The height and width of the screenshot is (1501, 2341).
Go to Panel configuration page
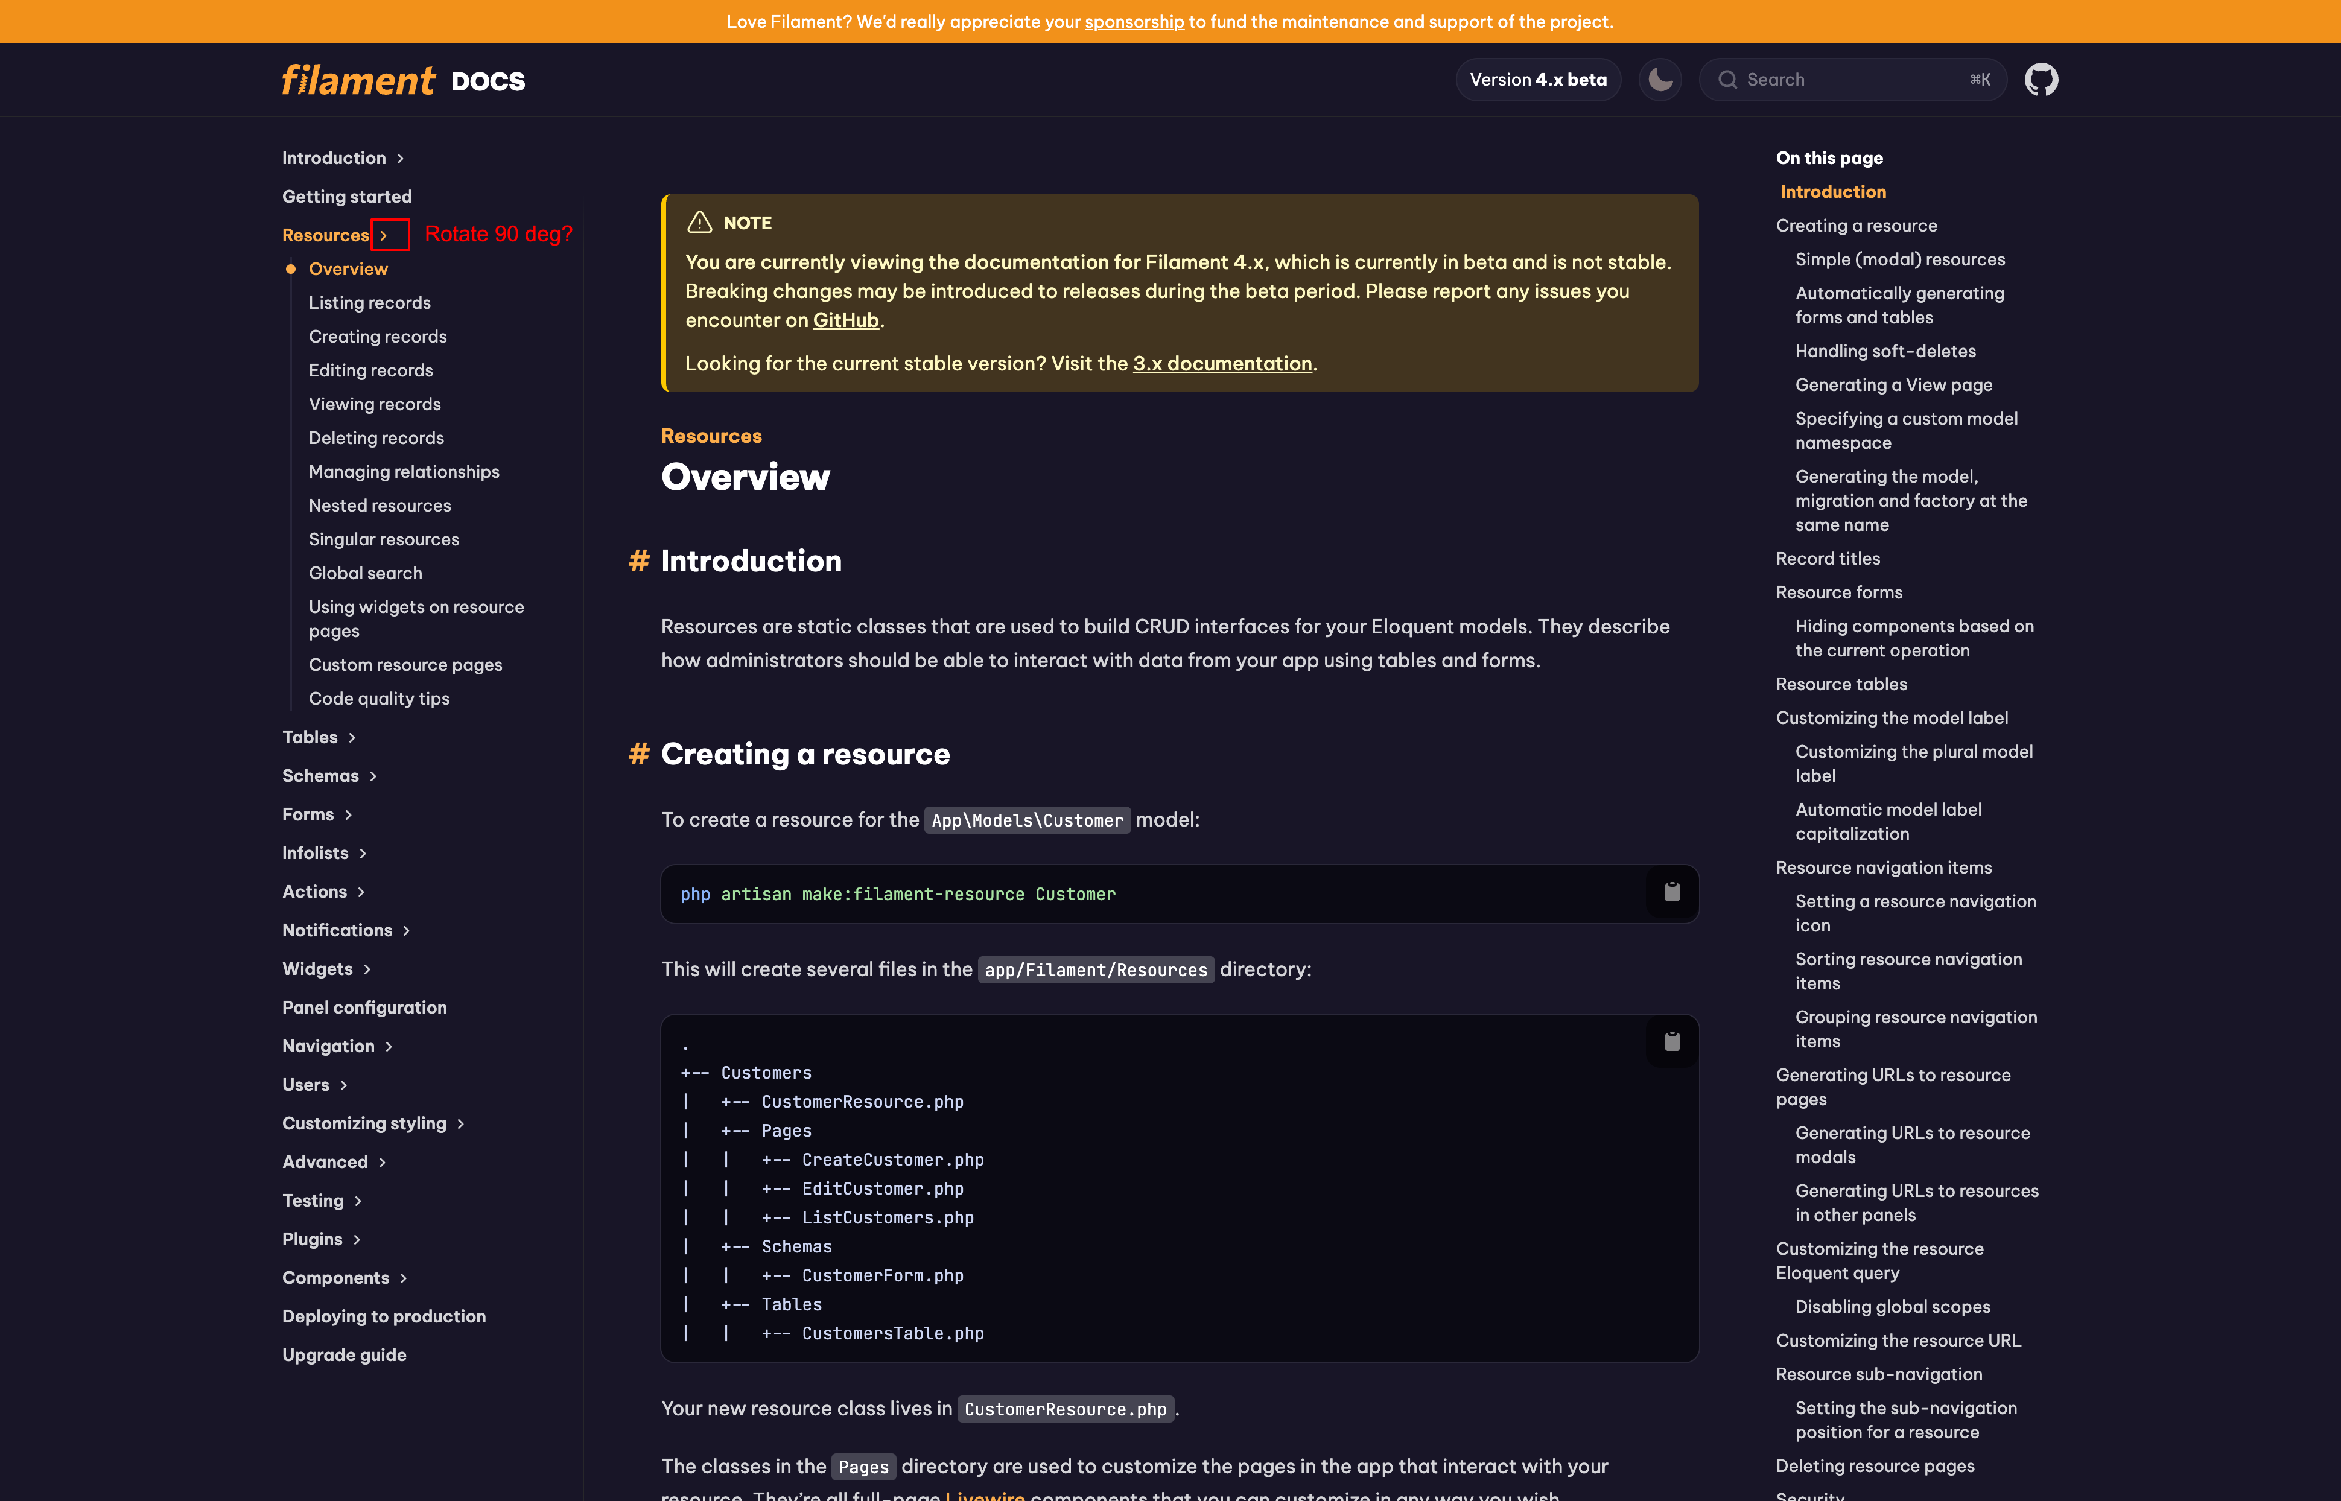click(364, 1008)
